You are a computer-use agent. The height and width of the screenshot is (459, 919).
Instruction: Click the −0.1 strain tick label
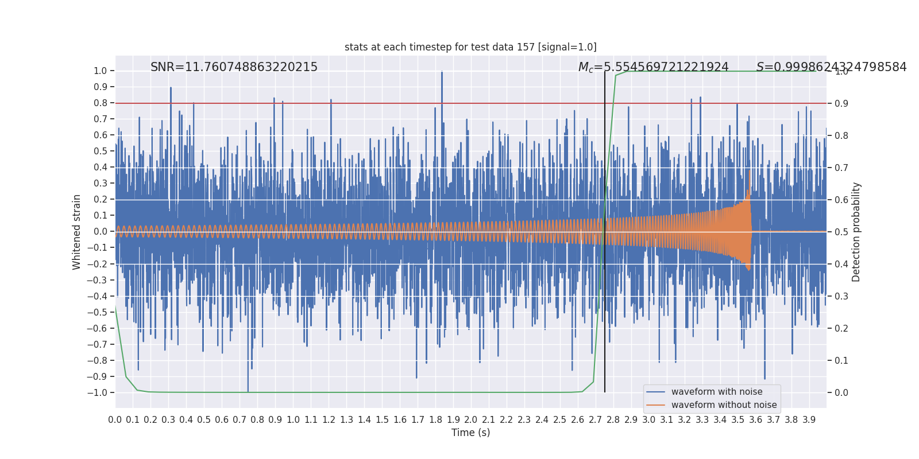coord(97,248)
